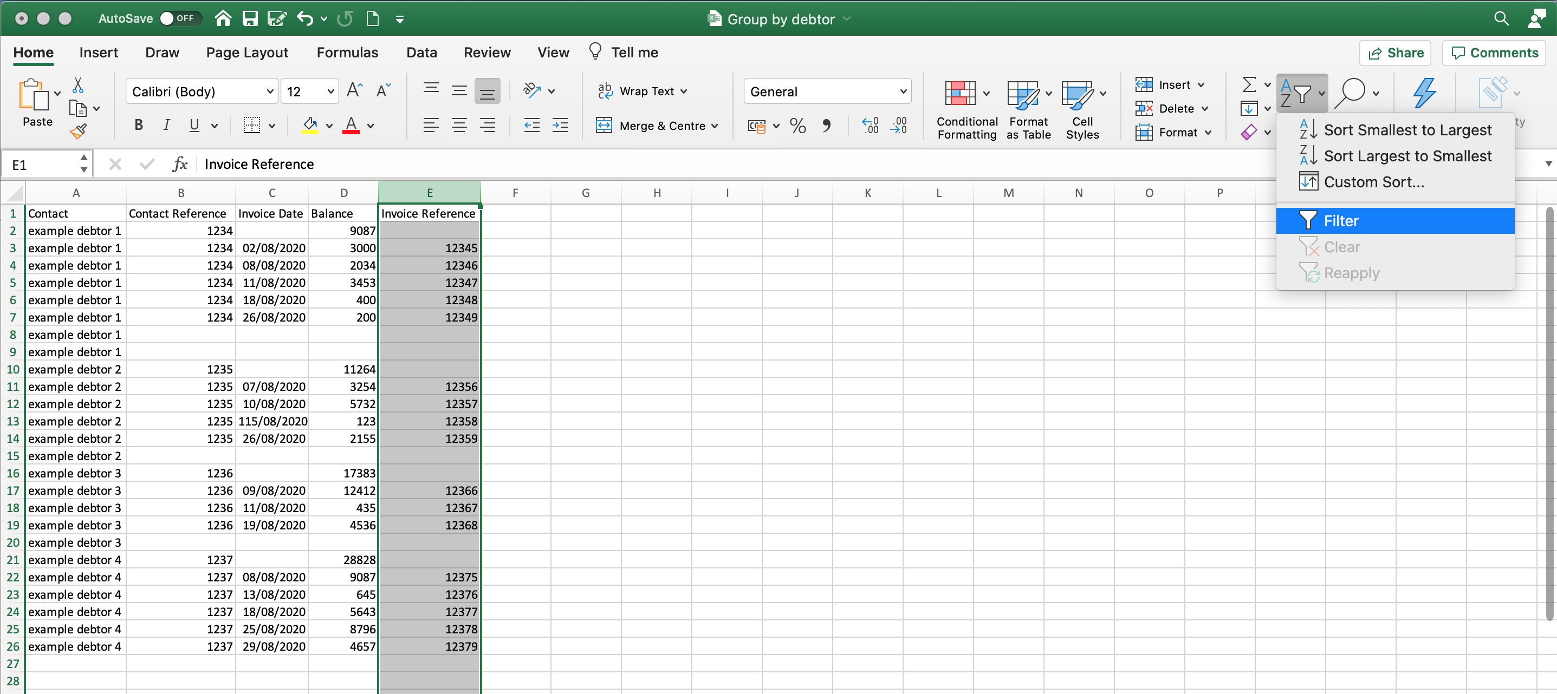This screenshot has height=694, width=1557.
Task: Click the Format Painter brush icon
Action: [79, 131]
